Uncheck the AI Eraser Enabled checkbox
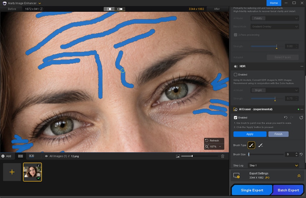The image size is (306, 198). [x=235, y=118]
